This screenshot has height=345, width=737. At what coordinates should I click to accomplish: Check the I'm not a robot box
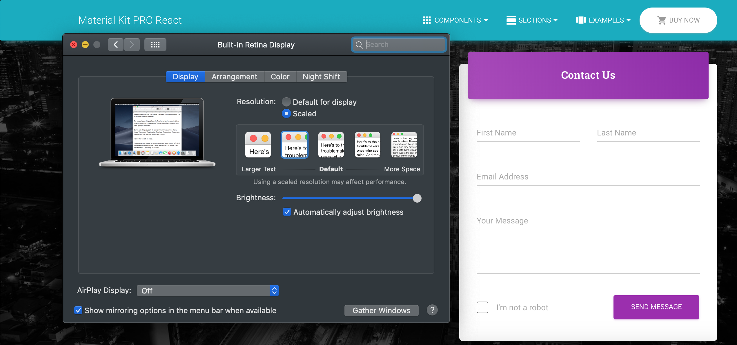pyautogui.click(x=482, y=307)
